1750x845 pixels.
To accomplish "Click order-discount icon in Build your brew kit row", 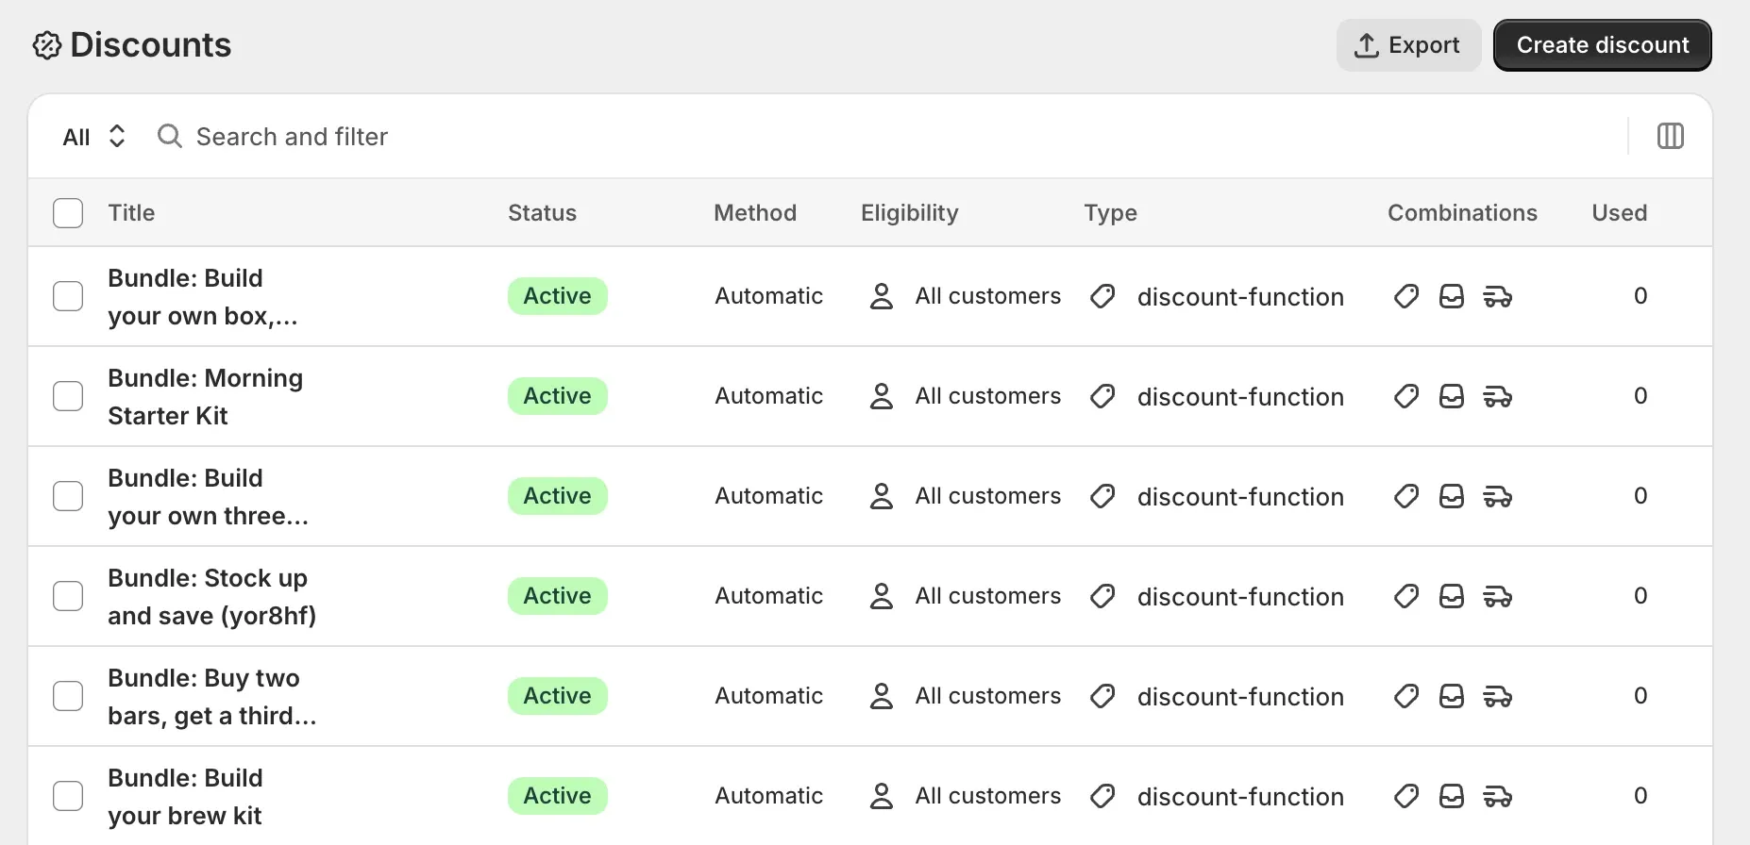I will click(x=1452, y=796).
